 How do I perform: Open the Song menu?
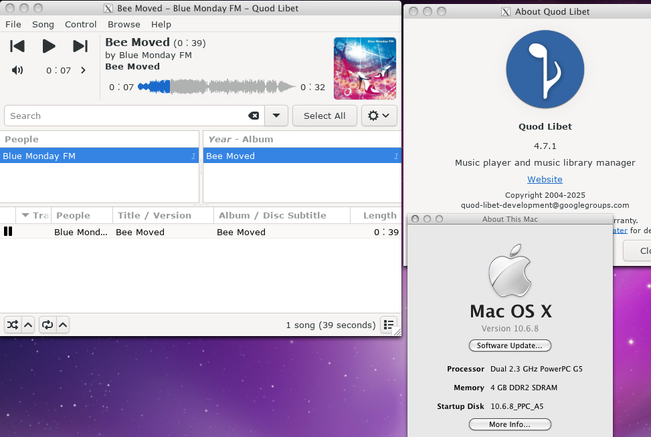[x=43, y=25]
